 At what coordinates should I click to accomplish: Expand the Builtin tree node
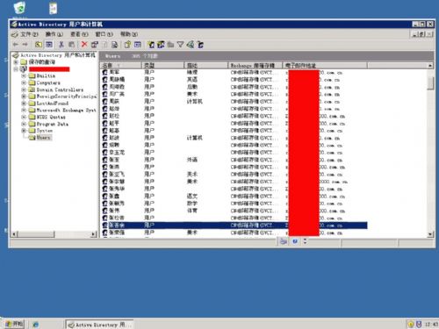[x=24, y=75]
